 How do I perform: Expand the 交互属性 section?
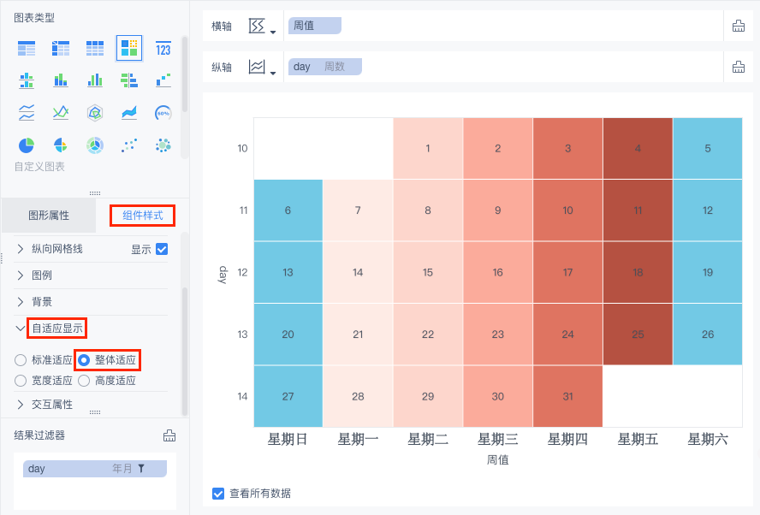pyautogui.click(x=21, y=404)
